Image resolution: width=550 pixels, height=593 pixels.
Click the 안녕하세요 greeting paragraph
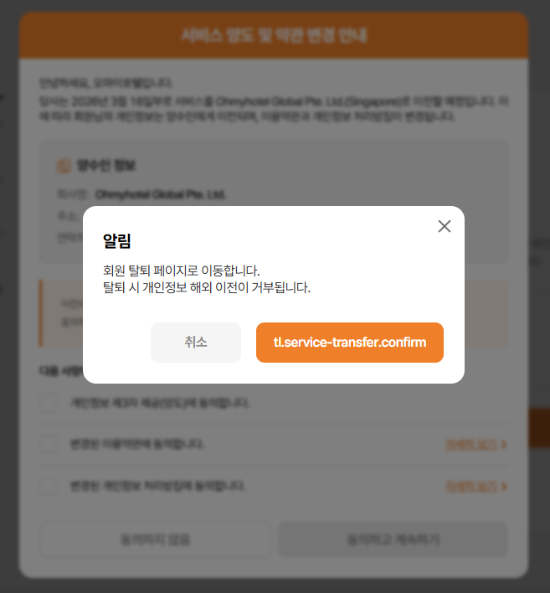point(106,83)
